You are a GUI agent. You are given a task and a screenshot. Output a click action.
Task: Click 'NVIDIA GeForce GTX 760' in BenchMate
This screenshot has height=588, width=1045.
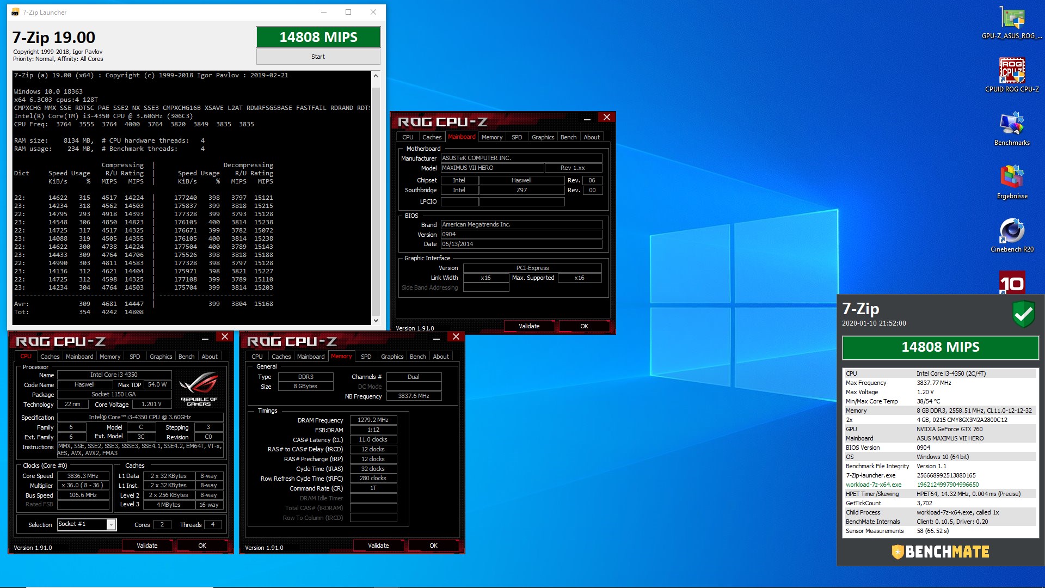[949, 429]
